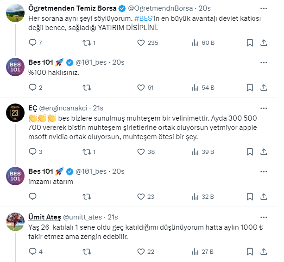
Task: Like the '%100 haklısınız.' reply
Action: click(x=142, y=87)
